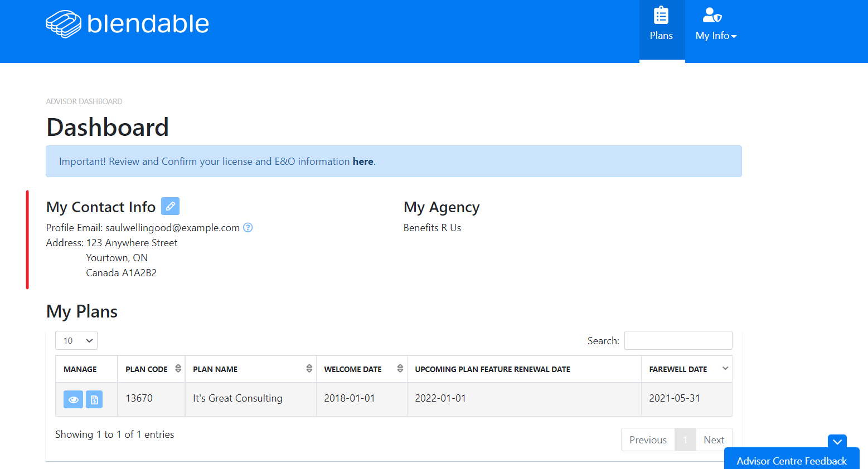Sort by Welcome Date column

point(362,369)
